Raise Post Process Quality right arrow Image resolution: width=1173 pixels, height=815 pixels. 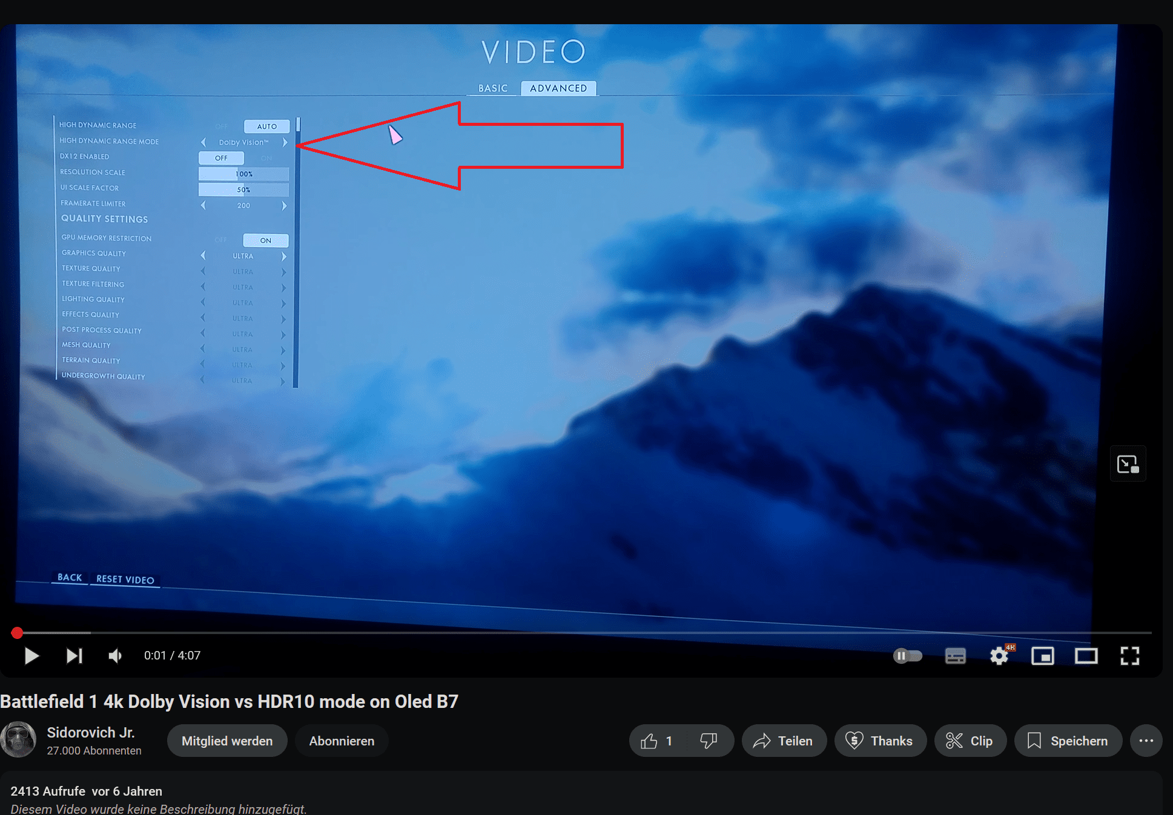point(283,335)
